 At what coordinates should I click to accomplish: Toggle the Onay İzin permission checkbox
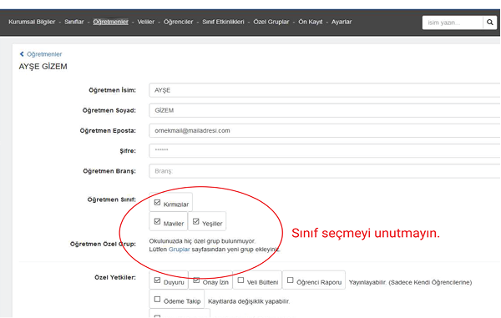tap(196, 280)
